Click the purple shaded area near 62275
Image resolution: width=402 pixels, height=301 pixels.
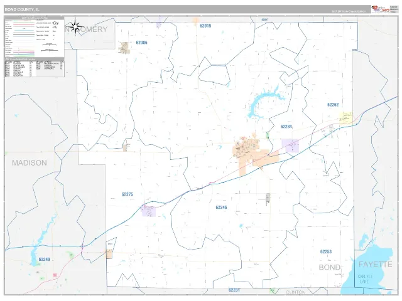tap(148, 211)
